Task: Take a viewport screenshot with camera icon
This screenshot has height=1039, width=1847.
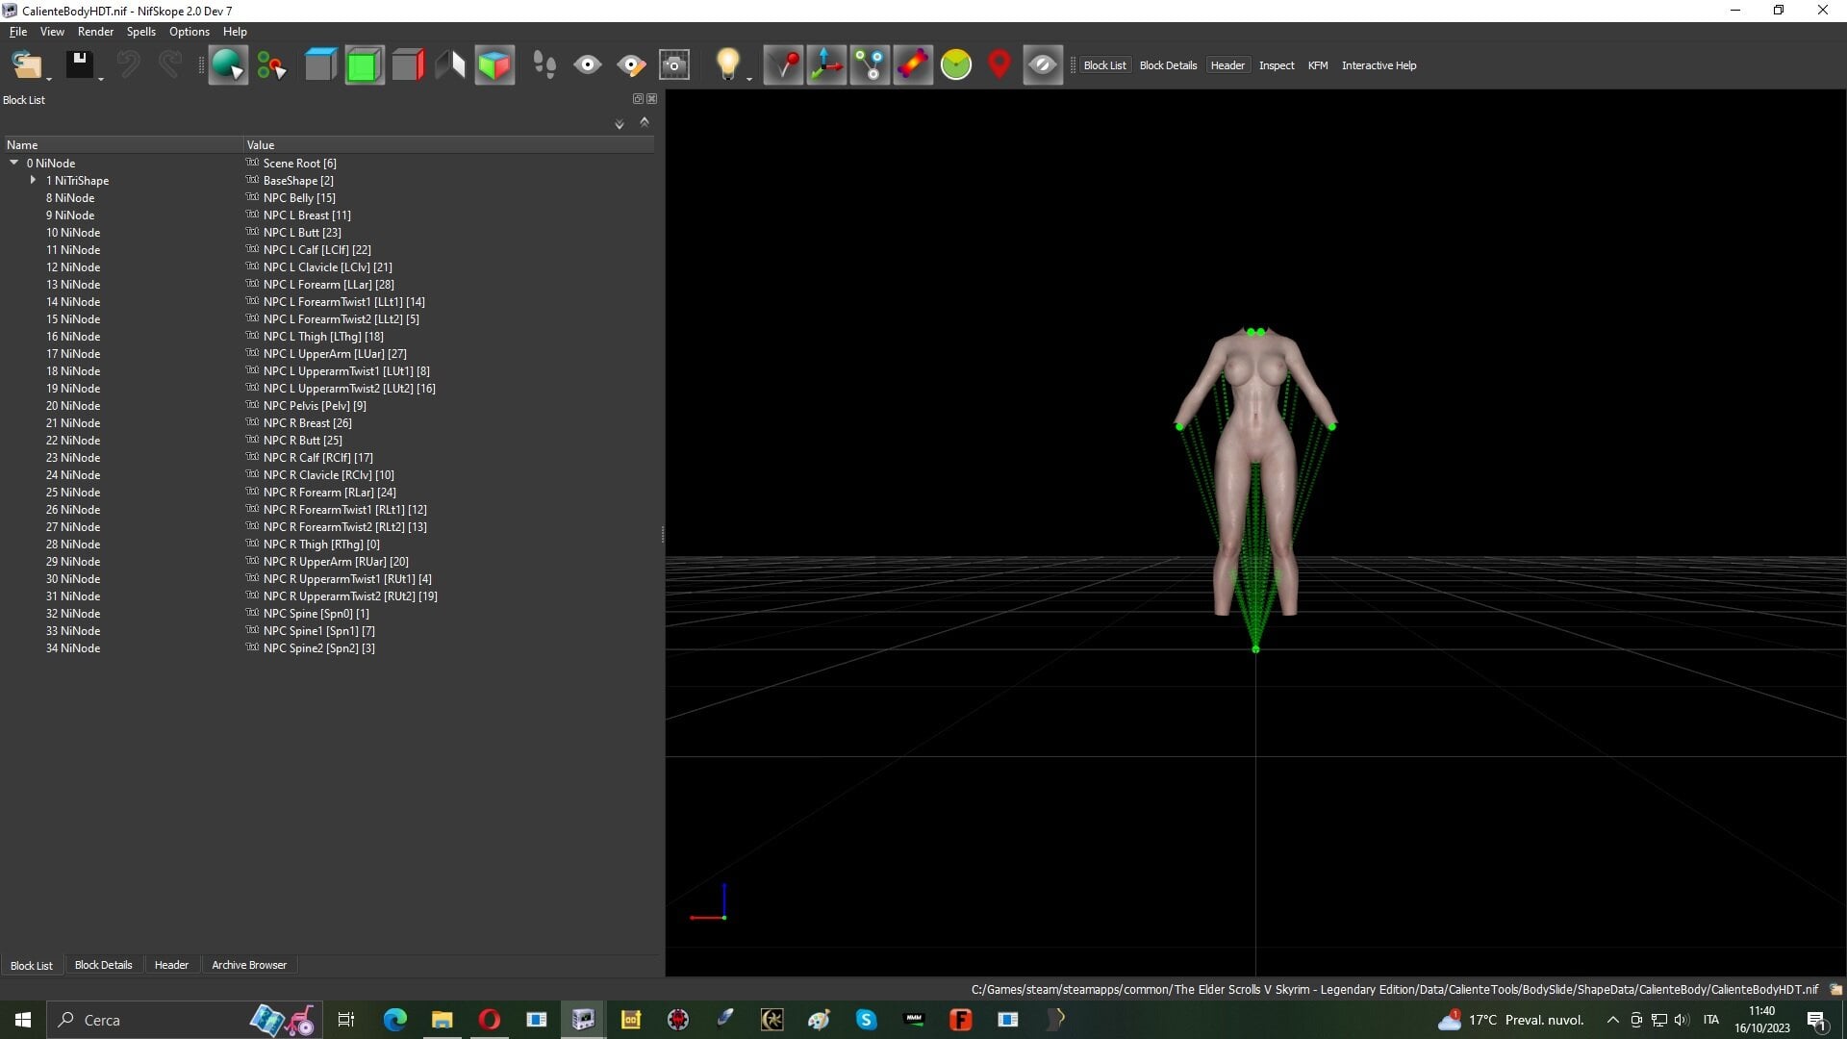Action: coord(674,65)
